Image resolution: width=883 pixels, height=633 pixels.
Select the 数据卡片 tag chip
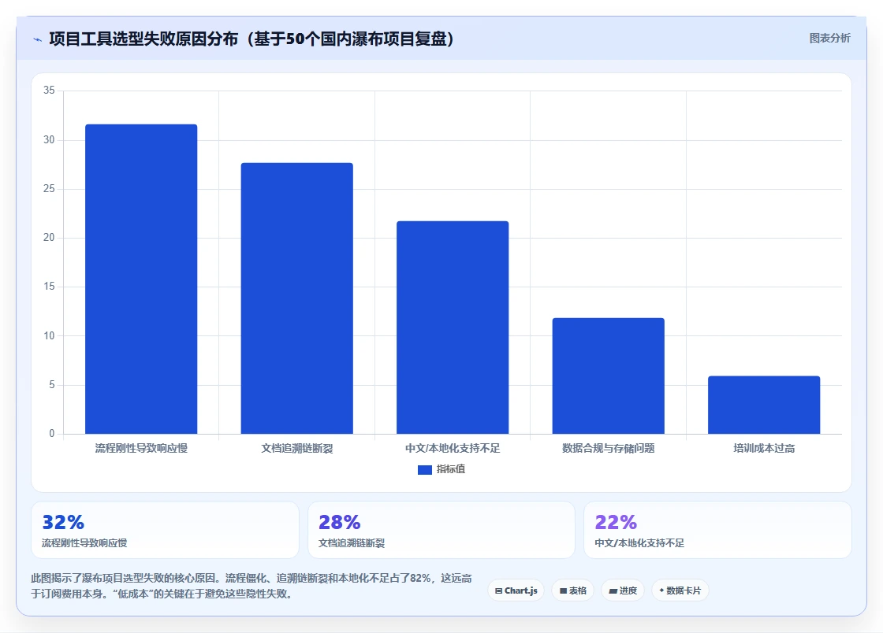pos(680,590)
